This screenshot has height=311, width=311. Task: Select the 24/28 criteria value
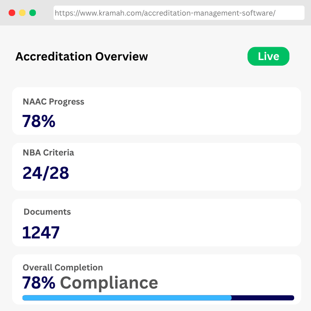coord(46,173)
